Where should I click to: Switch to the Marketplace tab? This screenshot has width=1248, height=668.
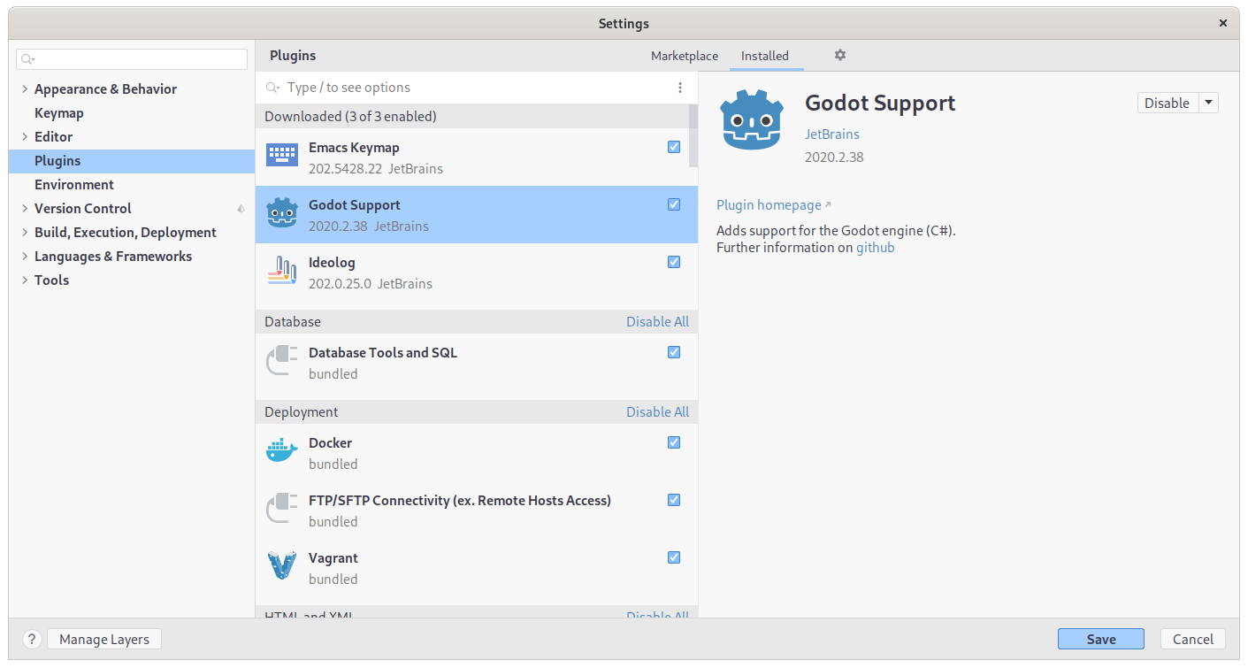click(x=685, y=56)
